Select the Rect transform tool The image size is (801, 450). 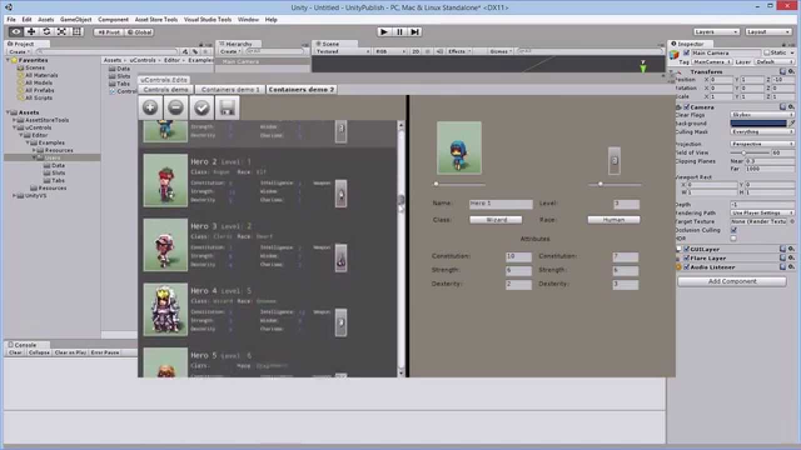pos(76,32)
